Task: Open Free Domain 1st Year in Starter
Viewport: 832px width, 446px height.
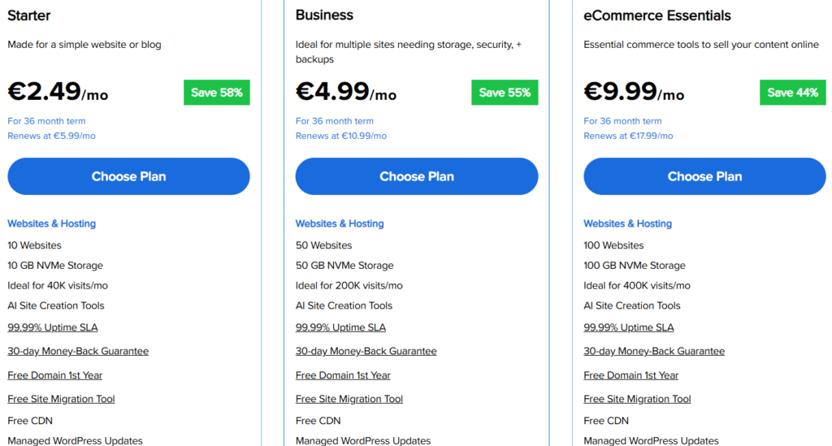Action: tap(54, 375)
